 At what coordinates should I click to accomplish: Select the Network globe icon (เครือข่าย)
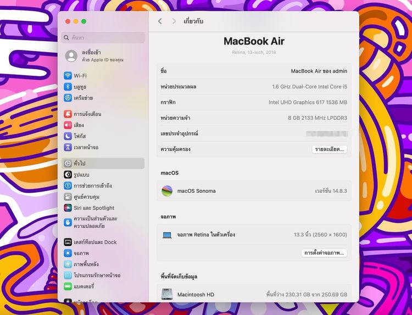[x=68, y=98]
